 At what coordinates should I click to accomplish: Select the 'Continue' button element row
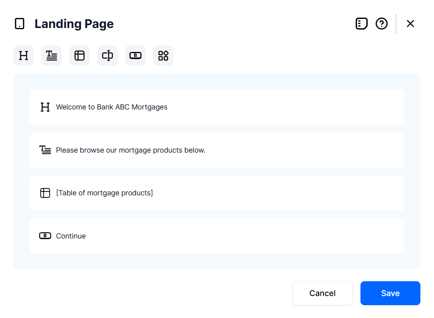(71, 236)
